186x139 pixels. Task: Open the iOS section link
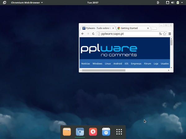pyautogui.click(x=126, y=64)
